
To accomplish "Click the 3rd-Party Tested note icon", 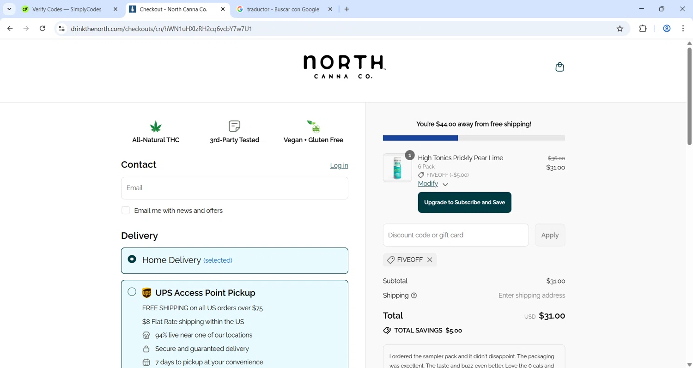I will pos(235,126).
